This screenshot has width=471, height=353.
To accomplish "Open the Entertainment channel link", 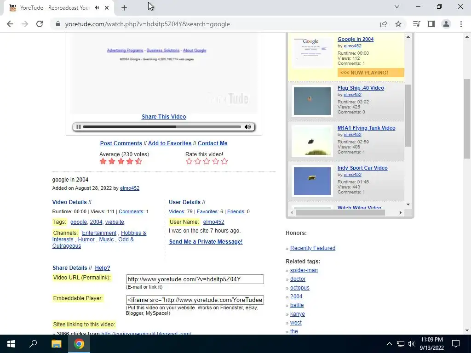I will click(x=99, y=233).
